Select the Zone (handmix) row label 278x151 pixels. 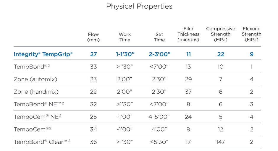(36, 92)
